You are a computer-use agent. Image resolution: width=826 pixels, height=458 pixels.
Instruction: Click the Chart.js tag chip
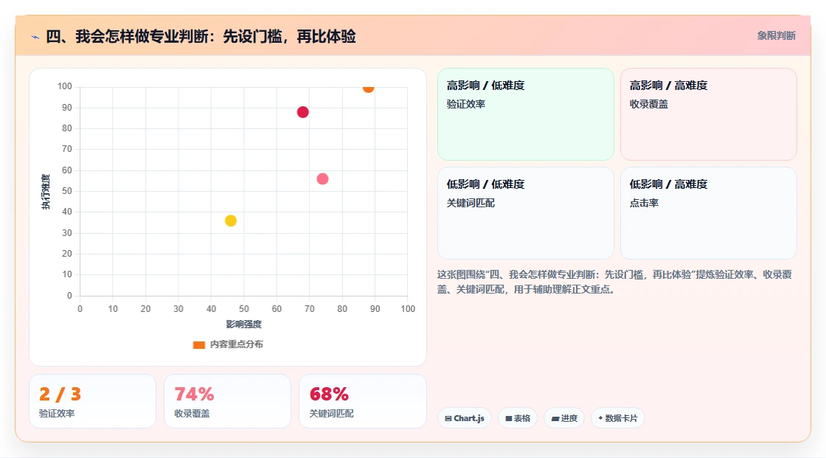(465, 418)
